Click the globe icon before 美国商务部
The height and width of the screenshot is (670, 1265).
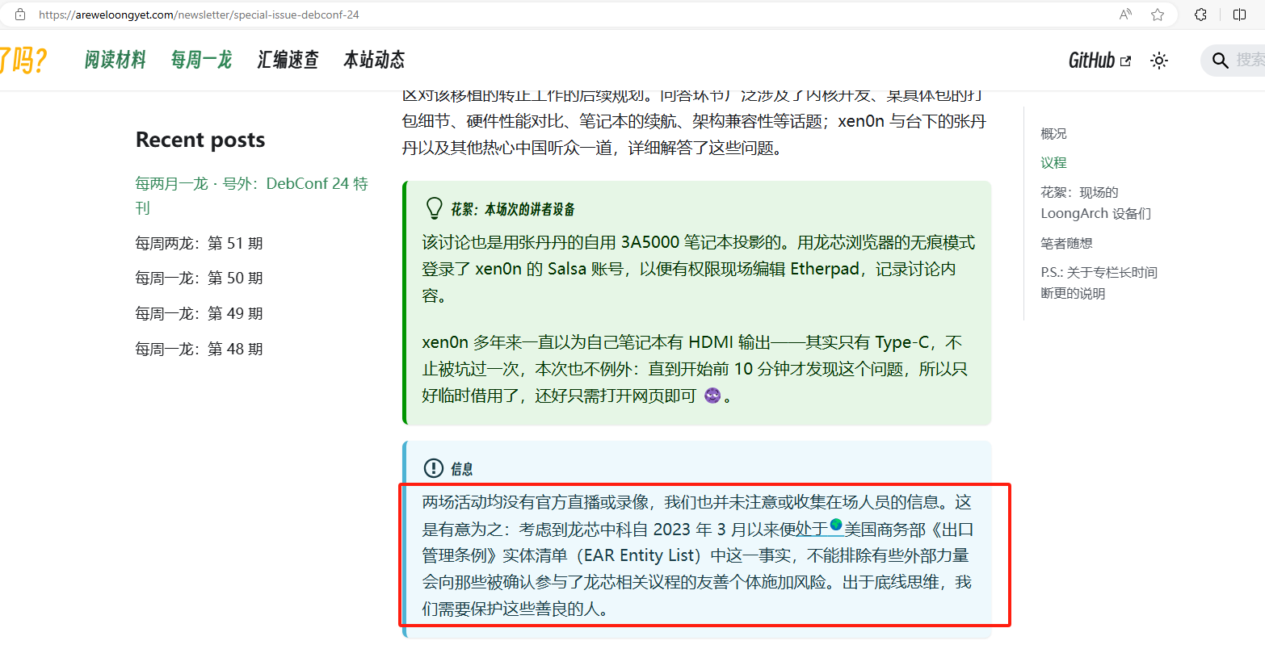[836, 526]
